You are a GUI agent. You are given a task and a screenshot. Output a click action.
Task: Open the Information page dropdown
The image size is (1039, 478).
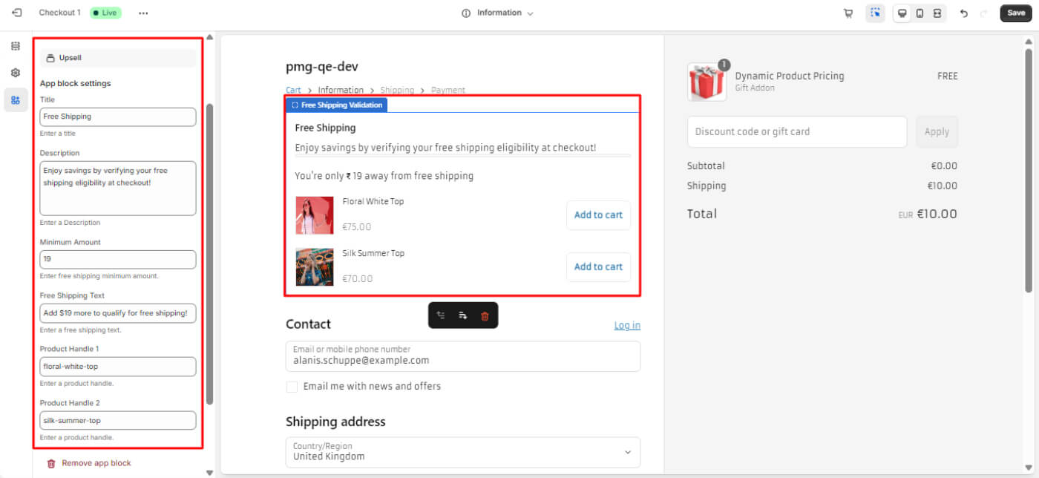[498, 13]
